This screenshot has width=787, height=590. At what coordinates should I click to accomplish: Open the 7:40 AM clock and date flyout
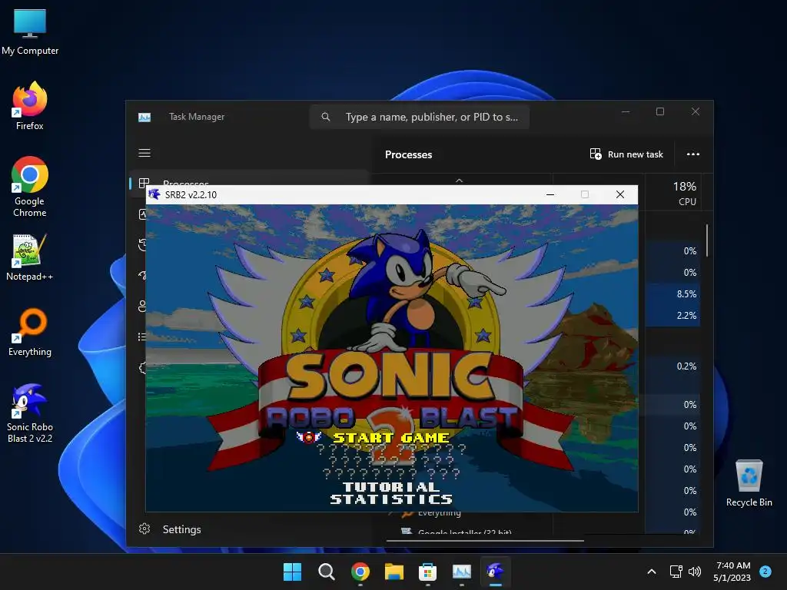pos(732,572)
